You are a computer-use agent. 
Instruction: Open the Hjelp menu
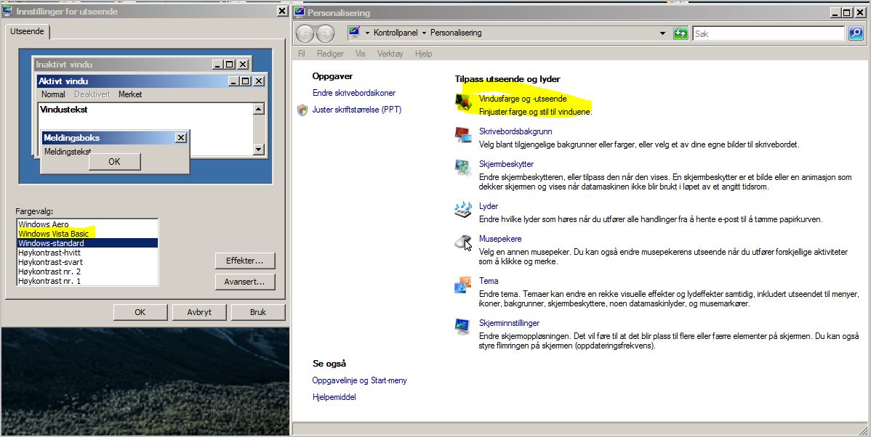[x=423, y=54]
